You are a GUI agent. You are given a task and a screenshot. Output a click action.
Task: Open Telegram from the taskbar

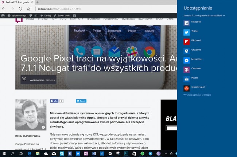150,153
